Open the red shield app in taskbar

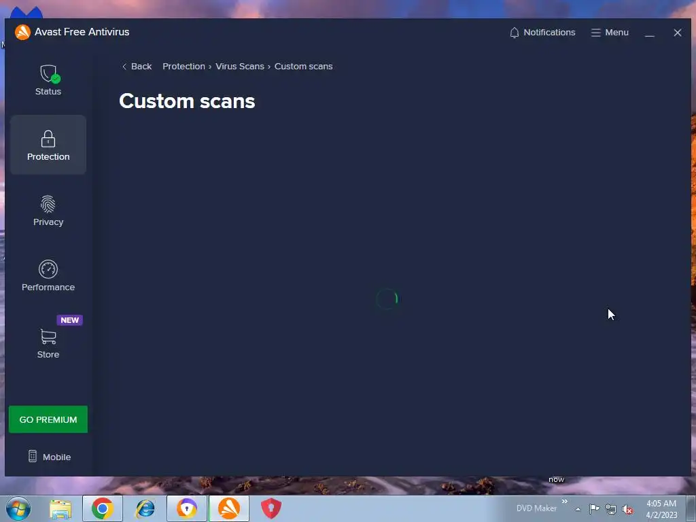(271, 508)
